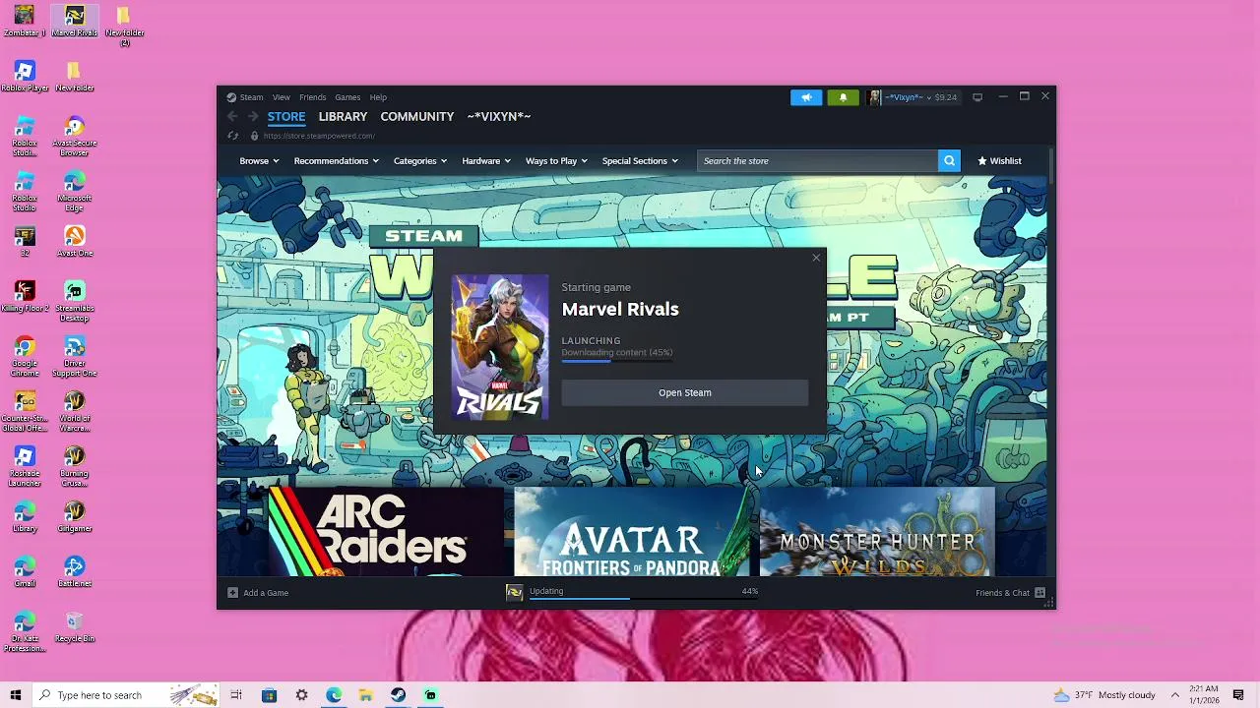Click the Marvel Rivals icon in downloads bar

tap(514, 592)
